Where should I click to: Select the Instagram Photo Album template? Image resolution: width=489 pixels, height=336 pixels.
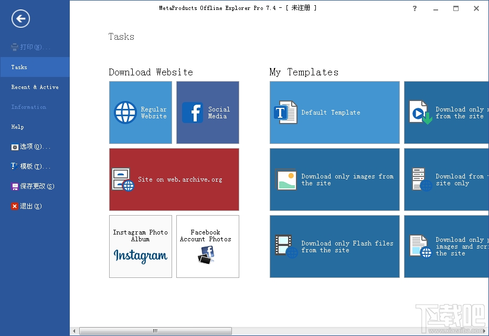click(x=140, y=246)
